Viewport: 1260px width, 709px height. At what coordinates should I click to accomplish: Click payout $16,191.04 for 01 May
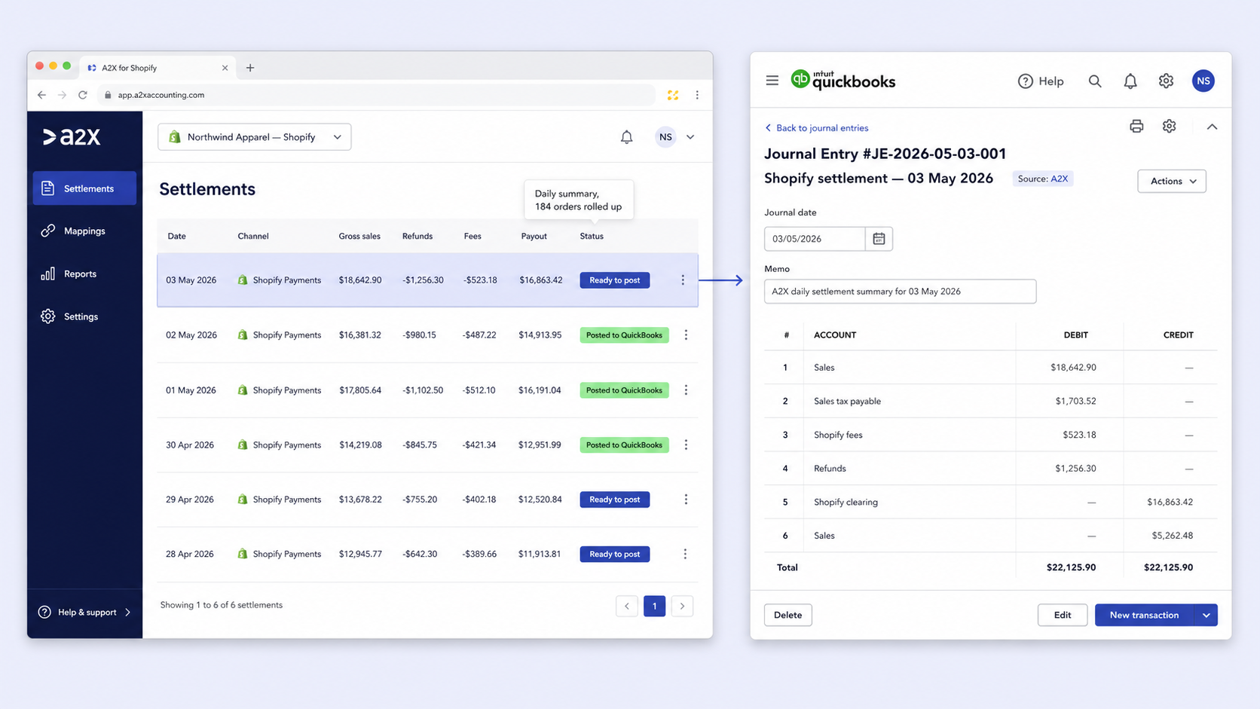tap(540, 390)
